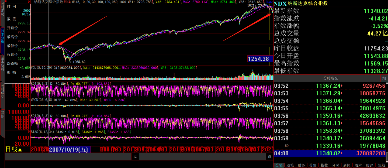Switch to the 分价 bottom tab
388x168 pixels.
point(313,165)
